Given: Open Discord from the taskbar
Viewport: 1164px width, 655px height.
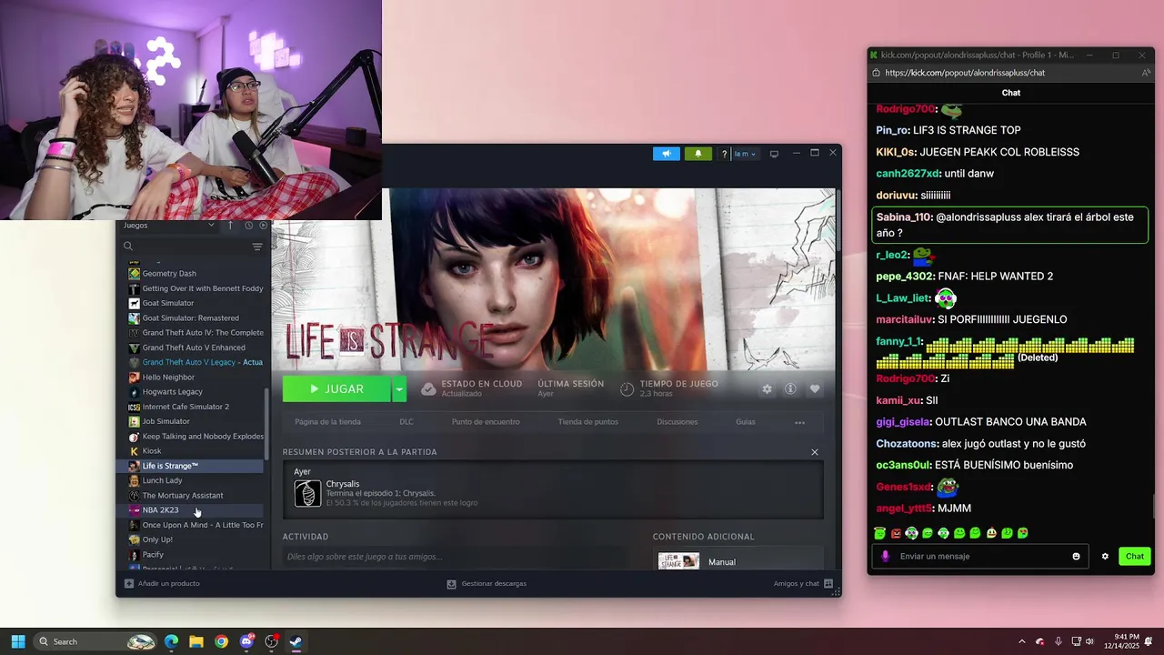Looking at the screenshot, I should coord(246,641).
